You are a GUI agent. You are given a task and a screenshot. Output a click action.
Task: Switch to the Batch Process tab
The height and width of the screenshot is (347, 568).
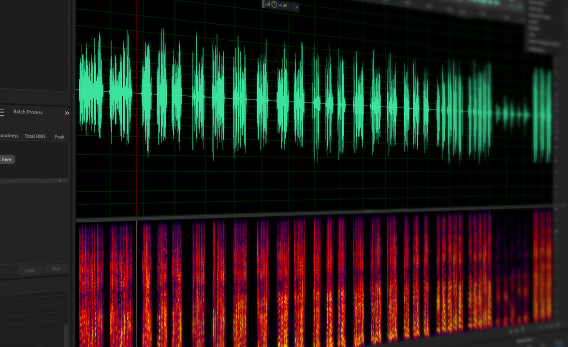click(x=28, y=112)
